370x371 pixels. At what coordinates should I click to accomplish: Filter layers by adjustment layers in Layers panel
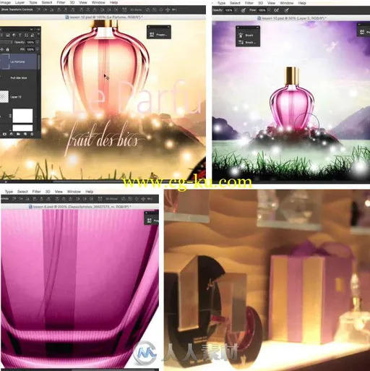coord(14,35)
